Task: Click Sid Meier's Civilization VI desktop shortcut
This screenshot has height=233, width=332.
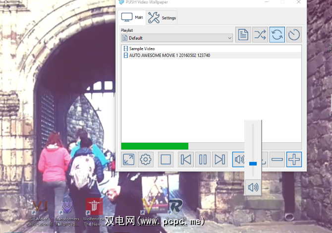Action: coord(40,213)
